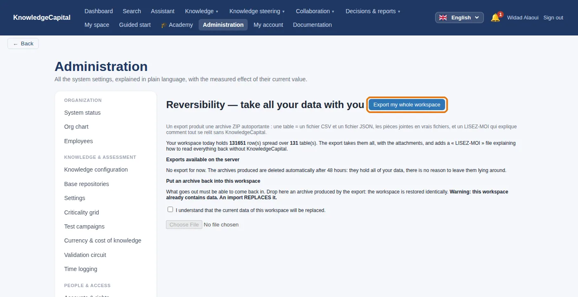Viewport: 578px width, 297px height.
Task: Click the UK flag language icon
Action: tap(443, 17)
